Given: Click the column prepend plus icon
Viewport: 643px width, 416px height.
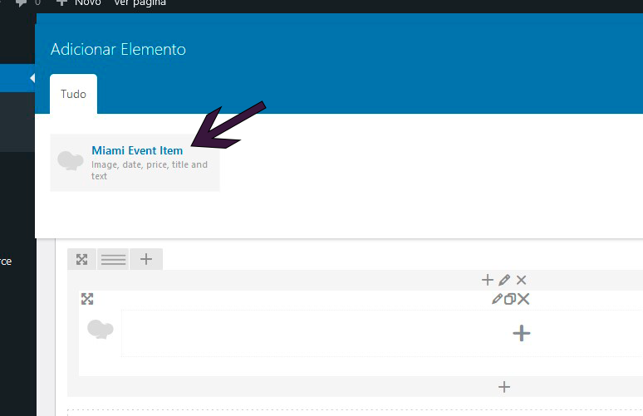Looking at the screenshot, I should point(487,280).
